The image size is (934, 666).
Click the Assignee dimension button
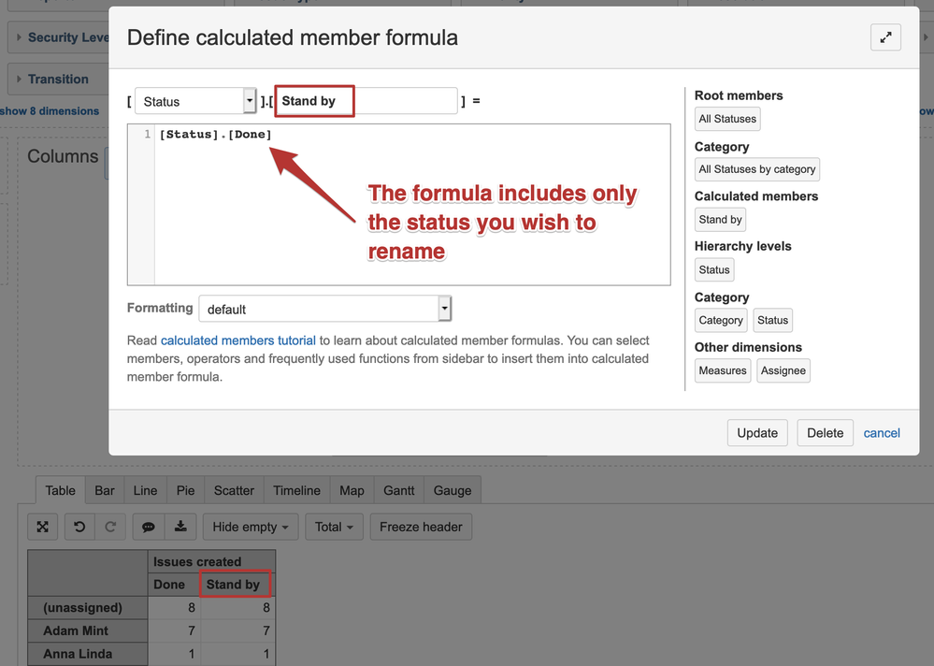[x=783, y=370]
